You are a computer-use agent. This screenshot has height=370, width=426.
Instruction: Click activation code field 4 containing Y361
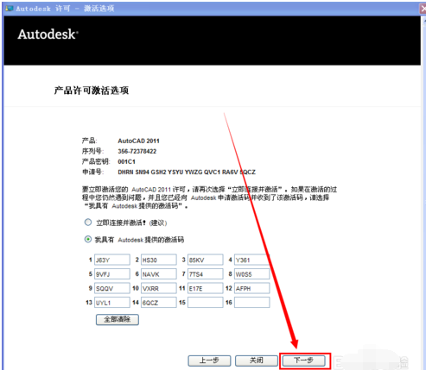252,260
